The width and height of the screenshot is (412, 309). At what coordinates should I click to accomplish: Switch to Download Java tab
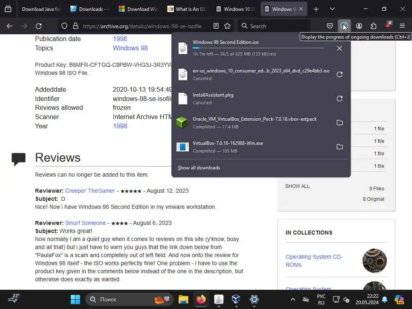pos(41,9)
